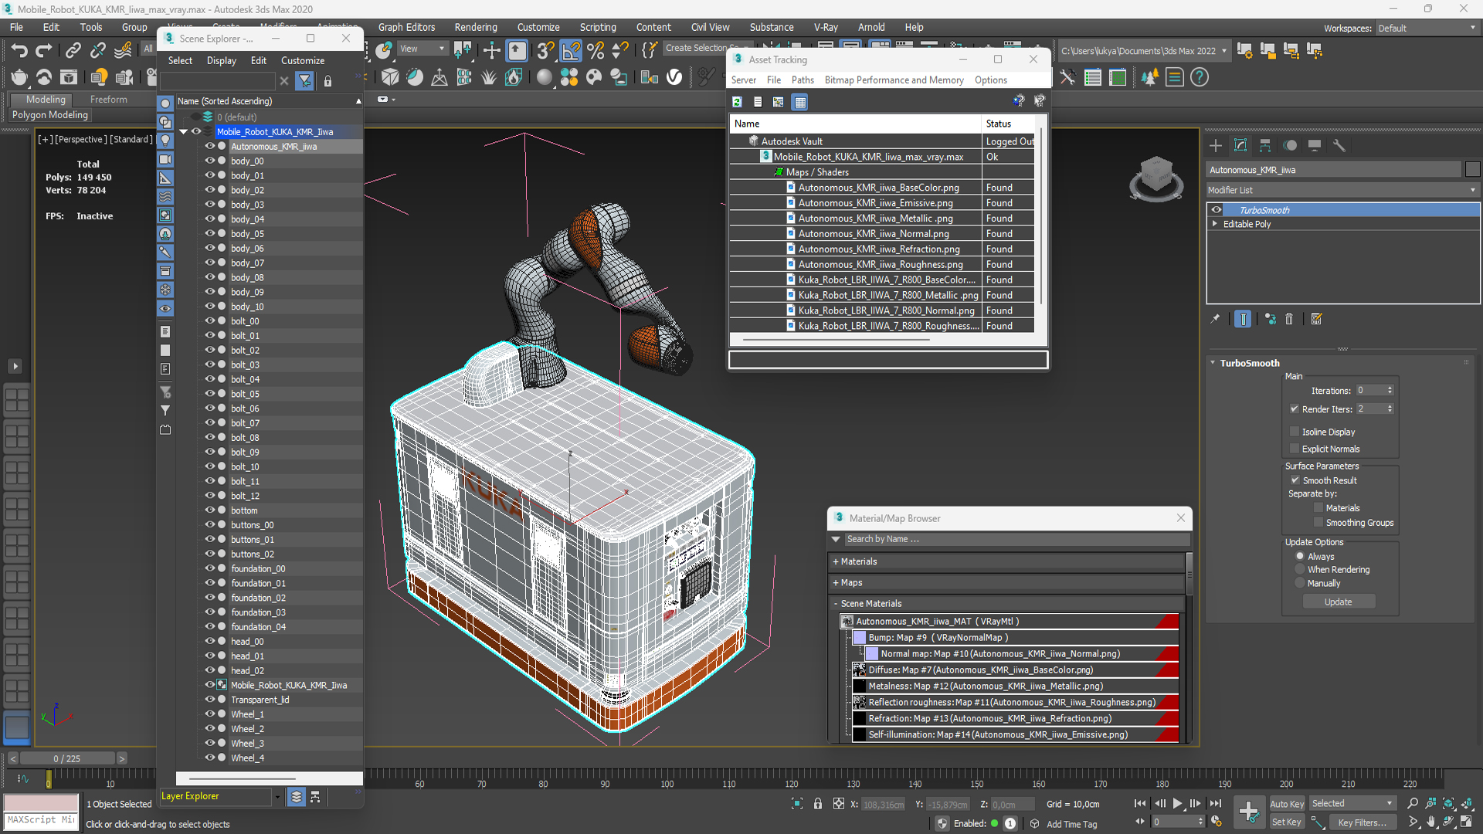Open the Graph Editors menu
This screenshot has width=1483, height=834.
pos(406,27)
